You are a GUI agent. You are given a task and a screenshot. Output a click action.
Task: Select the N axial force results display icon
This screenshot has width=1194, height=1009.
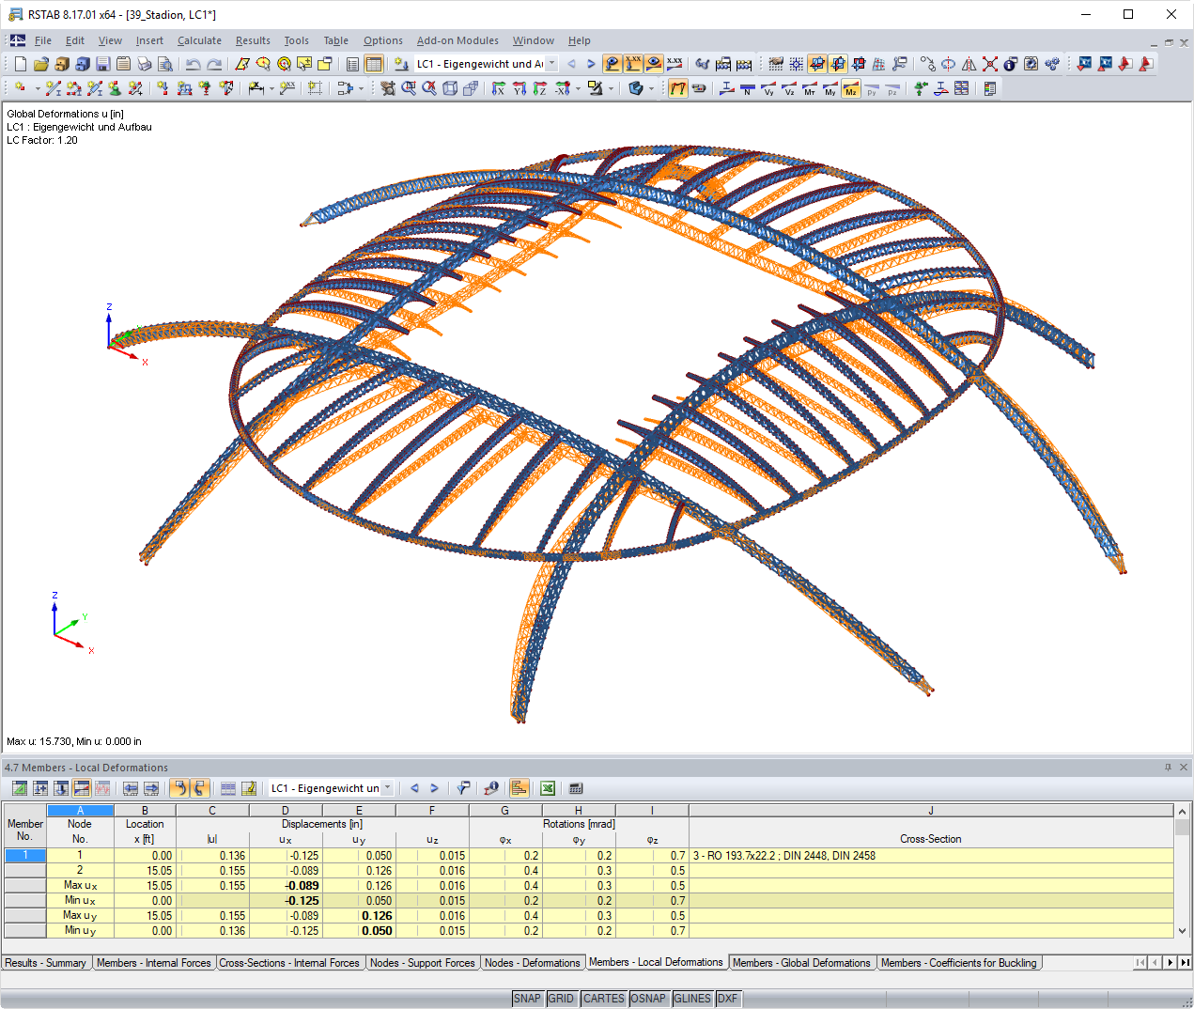point(747,88)
